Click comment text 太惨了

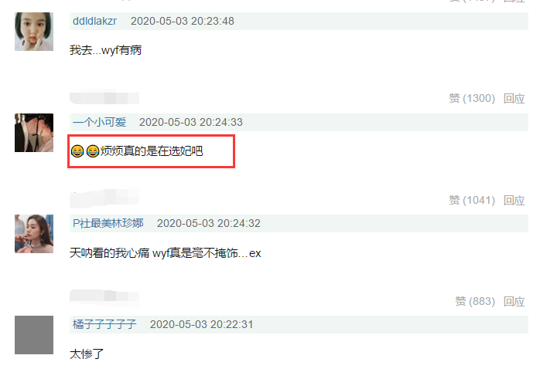pyautogui.click(x=87, y=354)
